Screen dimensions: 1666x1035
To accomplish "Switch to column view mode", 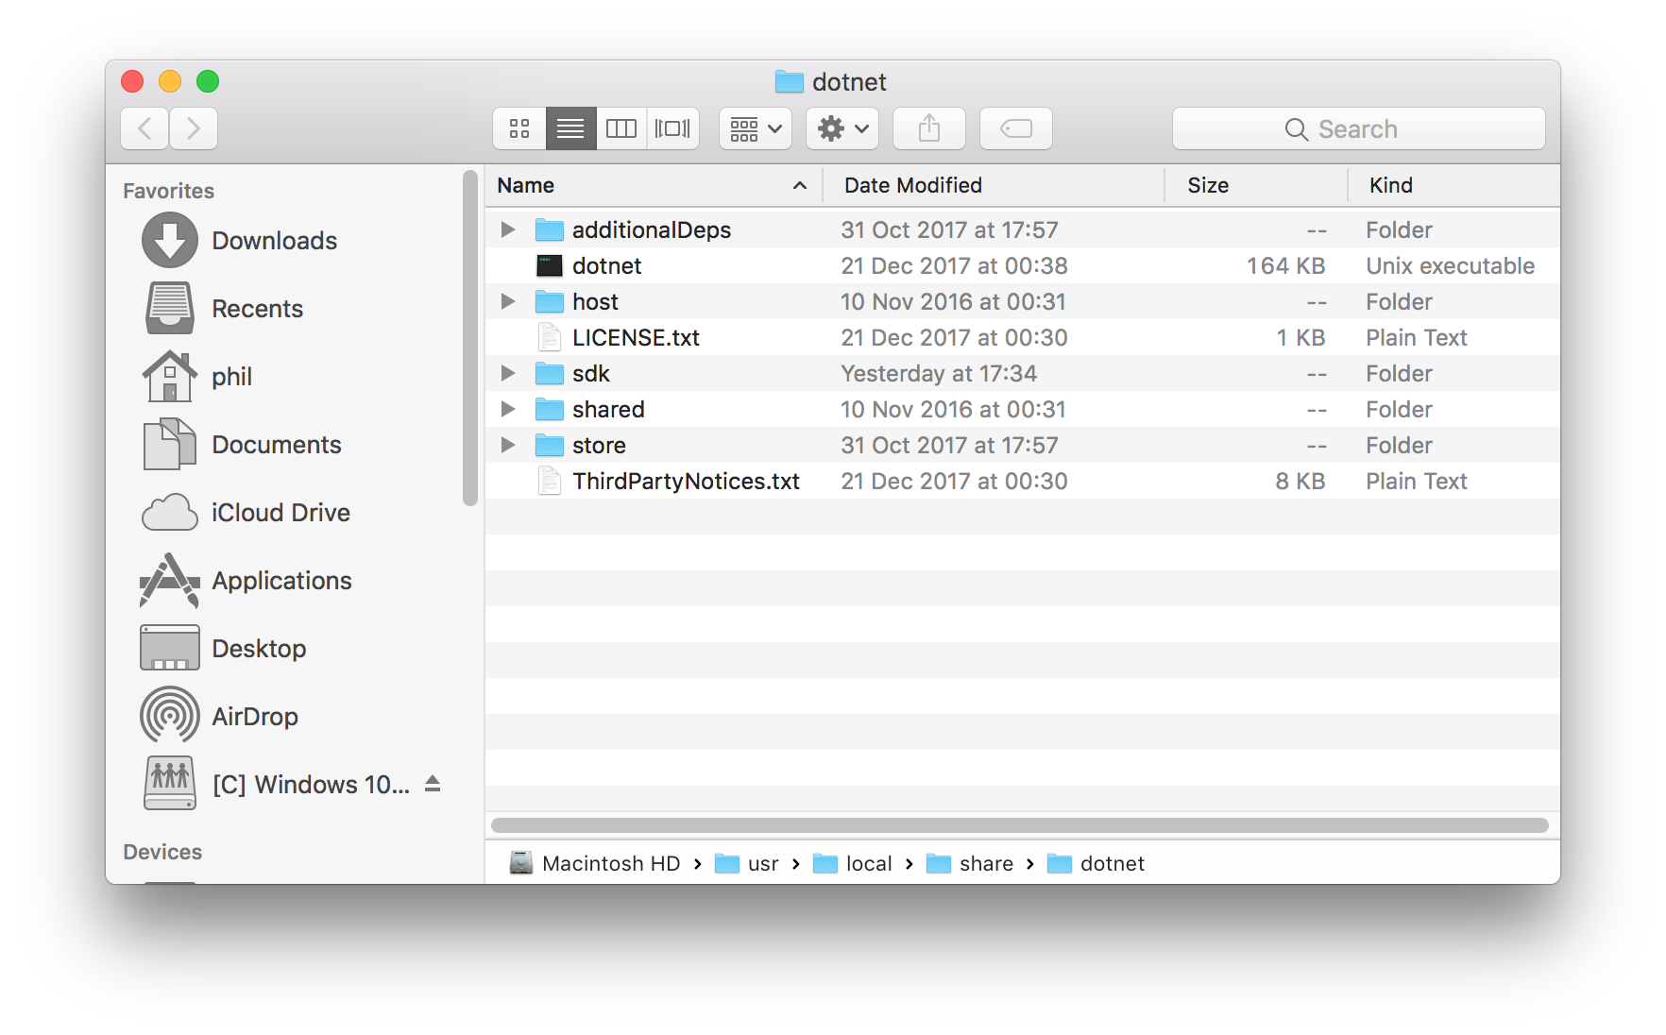I will pyautogui.click(x=621, y=128).
